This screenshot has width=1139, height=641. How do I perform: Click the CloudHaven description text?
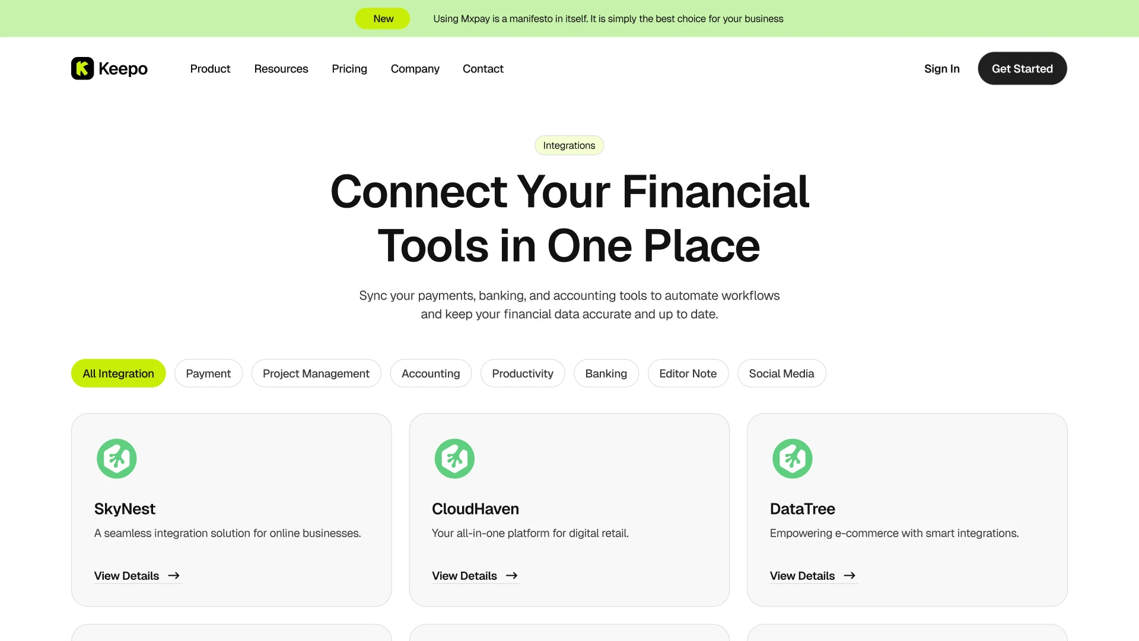pos(530,533)
